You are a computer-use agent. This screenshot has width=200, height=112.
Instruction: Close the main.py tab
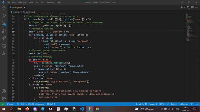[x=24, y=7]
